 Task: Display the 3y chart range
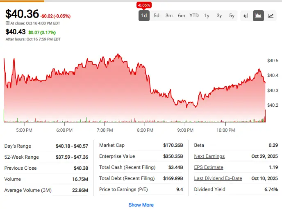tap(219, 16)
